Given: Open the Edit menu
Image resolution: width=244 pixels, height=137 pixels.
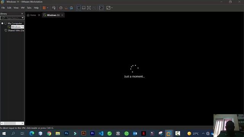Looking at the screenshot, I should tap(9, 8).
